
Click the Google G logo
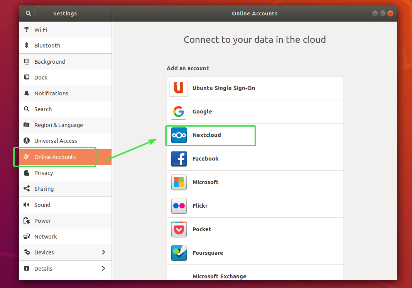click(x=179, y=112)
